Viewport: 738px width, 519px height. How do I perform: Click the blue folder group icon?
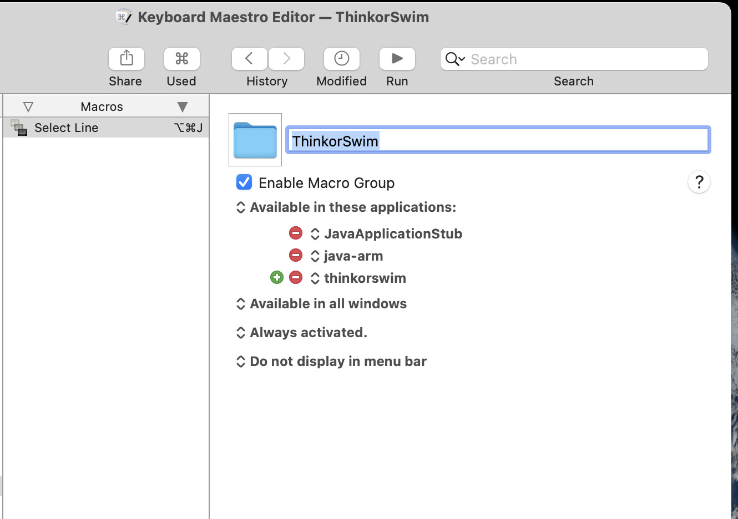pos(255,140)
